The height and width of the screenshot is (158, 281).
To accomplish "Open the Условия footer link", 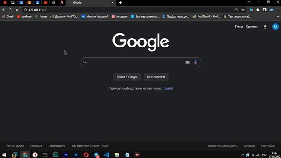I will 249,146.
